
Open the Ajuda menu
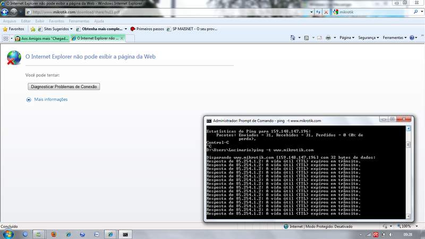coord(99,21)
